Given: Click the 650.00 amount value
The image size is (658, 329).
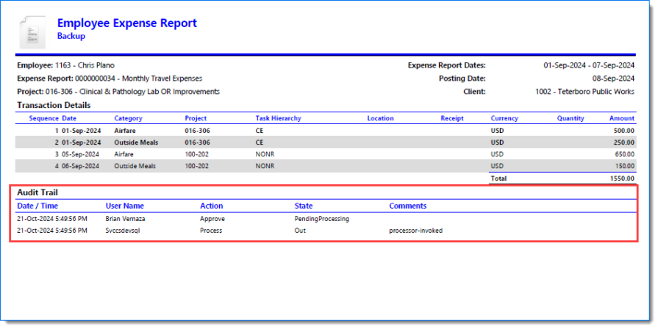Looking at the screenshot, I should 623,154.
